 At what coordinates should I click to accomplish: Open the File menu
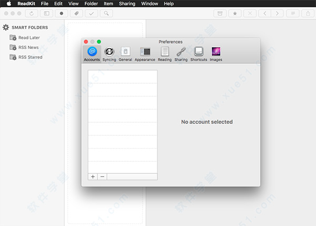tap(45, 4)
